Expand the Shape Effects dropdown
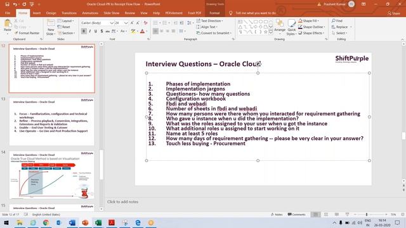 click(311, 33)
